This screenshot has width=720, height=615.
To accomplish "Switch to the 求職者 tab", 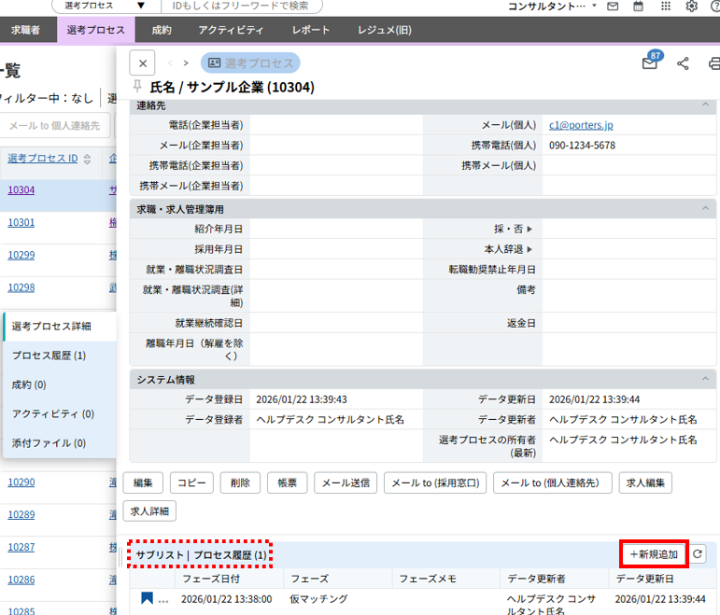I will (25, 30).
